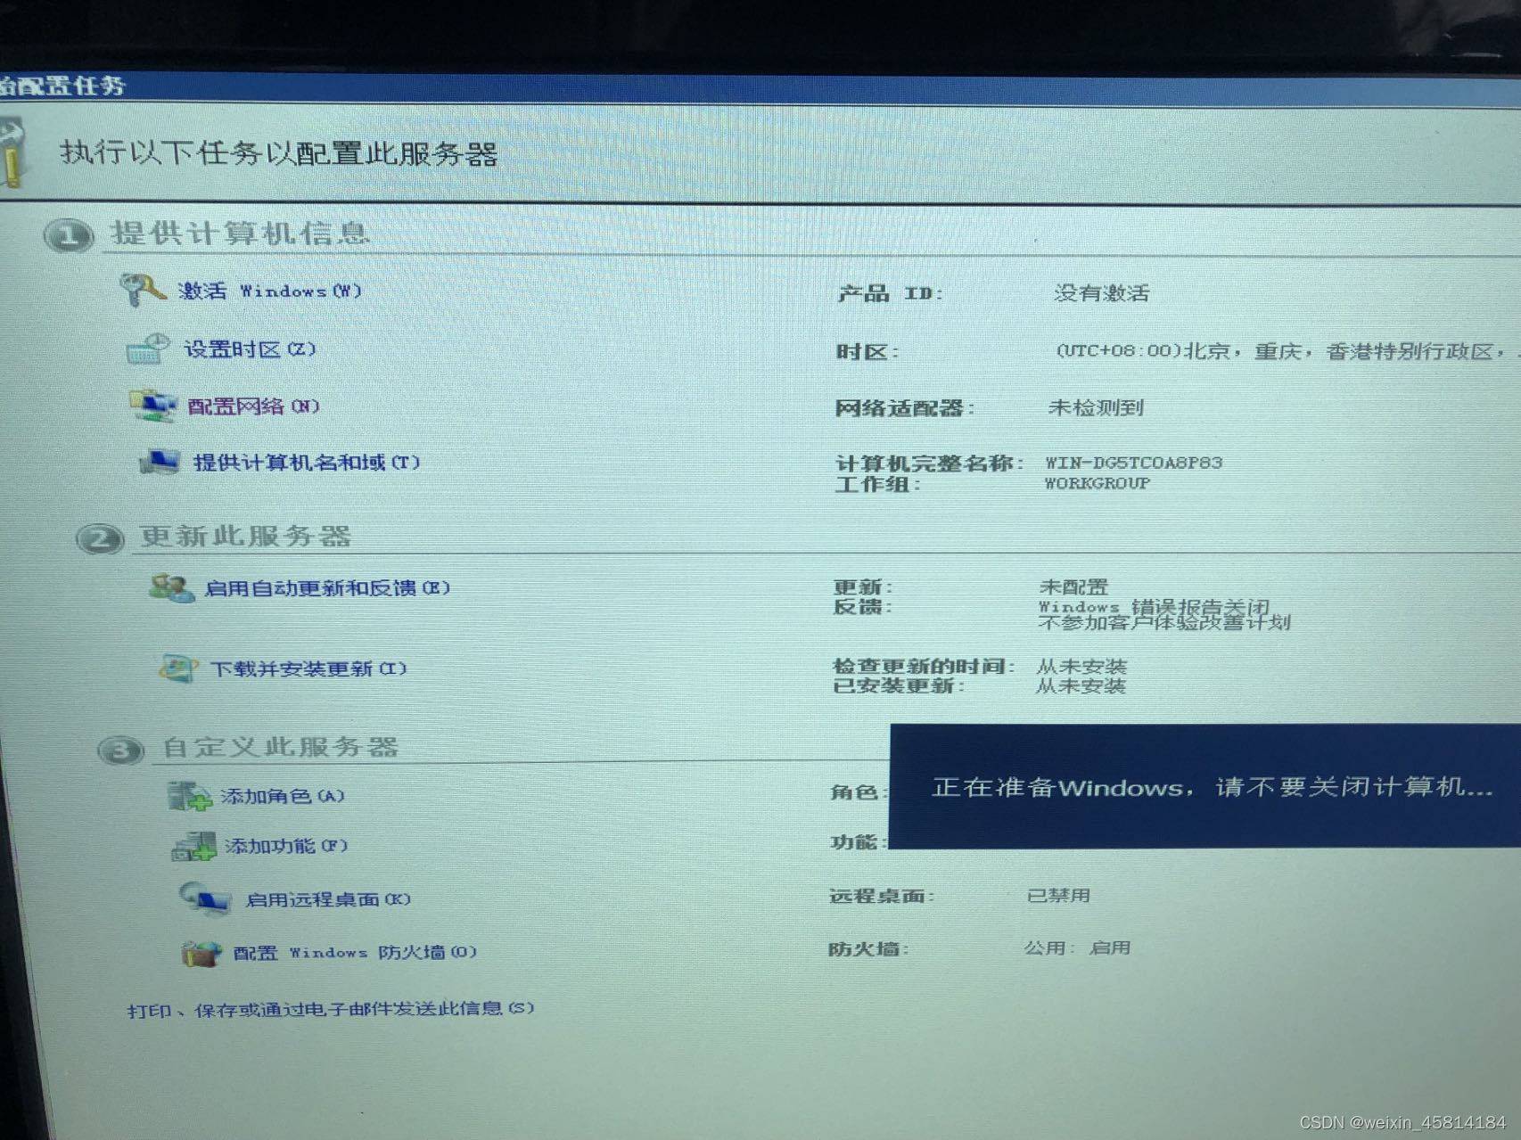The image size is (1521, 1140).
Task: Click the number 3 badge for 自定义此服务器
Action: coord(120,750)
